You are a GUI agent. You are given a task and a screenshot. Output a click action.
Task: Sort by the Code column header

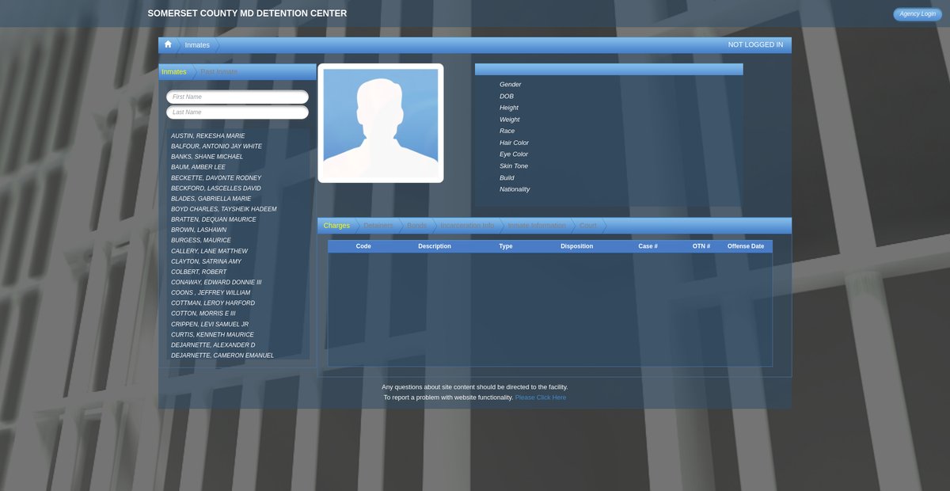click(363, 246)
